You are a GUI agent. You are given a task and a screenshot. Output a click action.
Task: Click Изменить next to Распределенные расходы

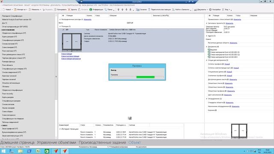pos(87,20)
